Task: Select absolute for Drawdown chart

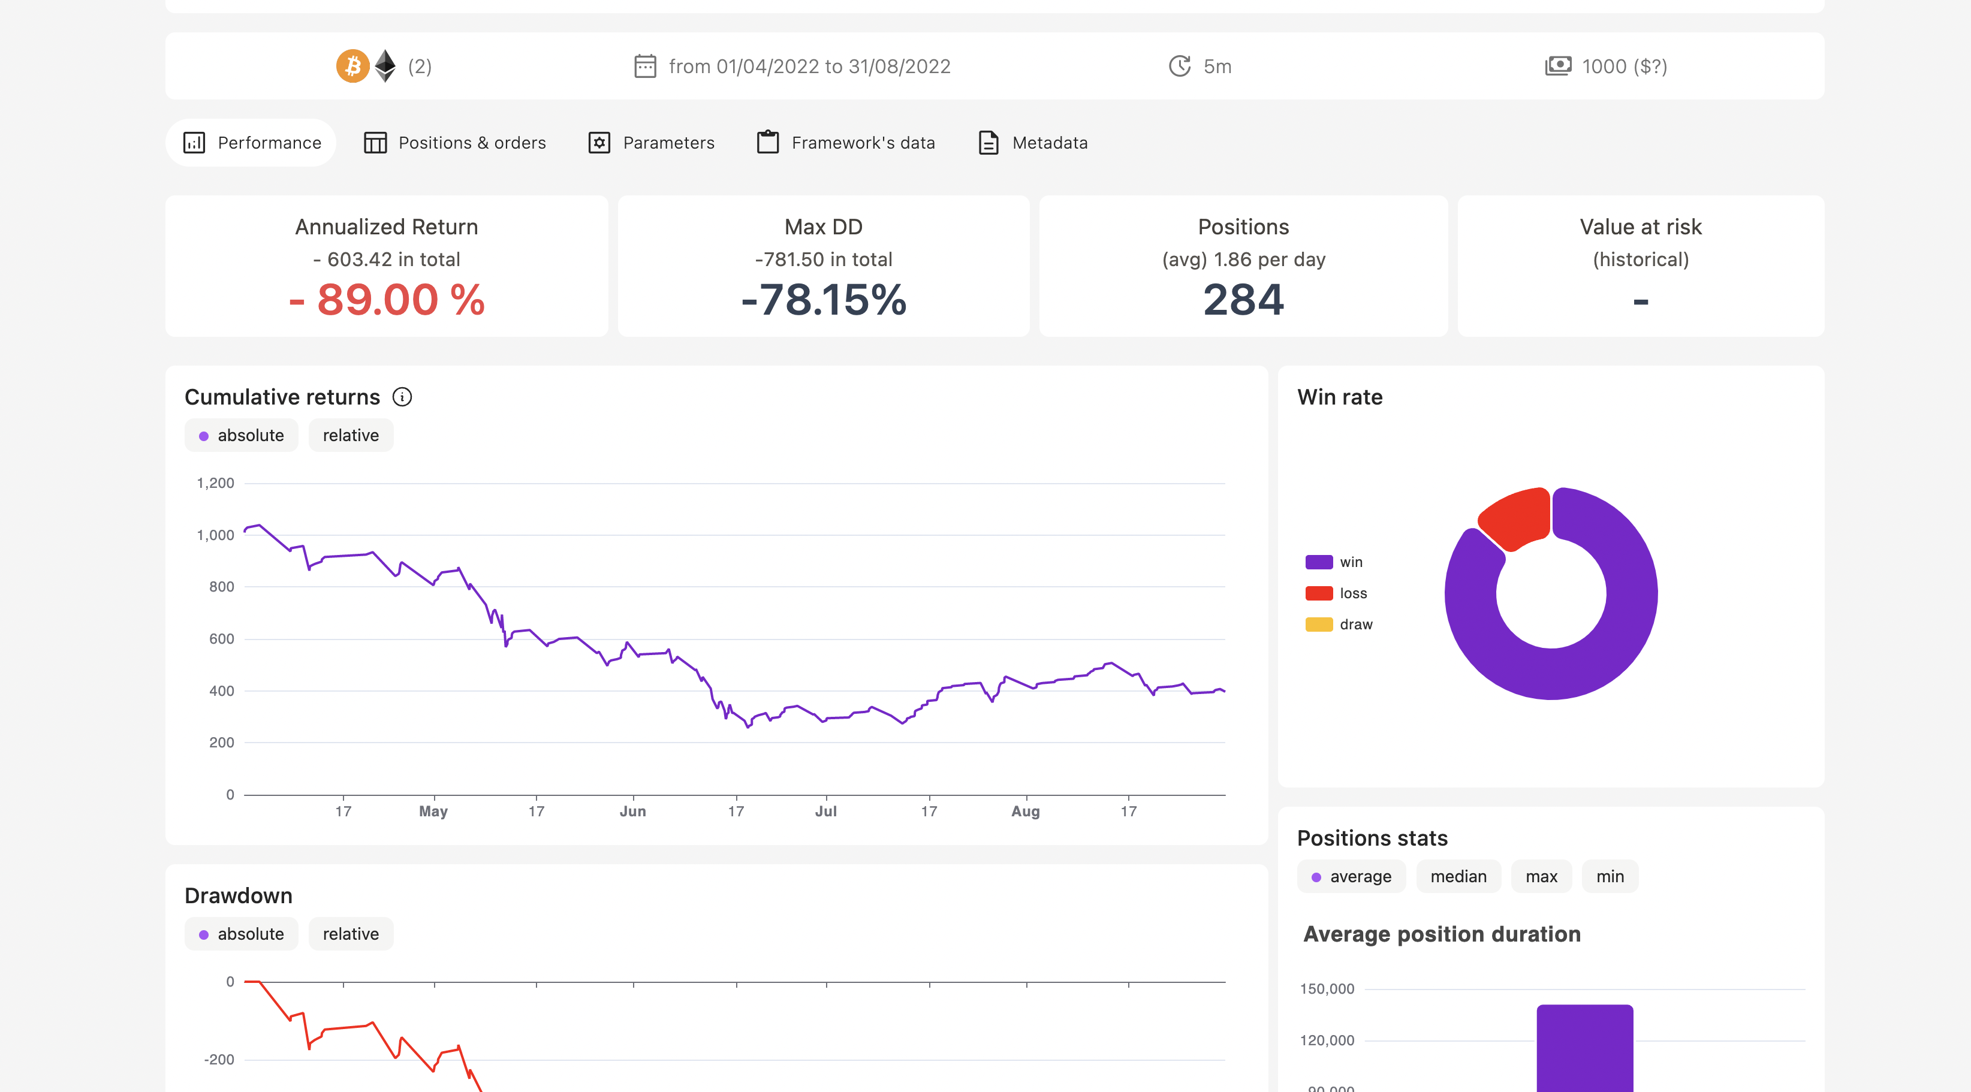Action: coord(241,934)
